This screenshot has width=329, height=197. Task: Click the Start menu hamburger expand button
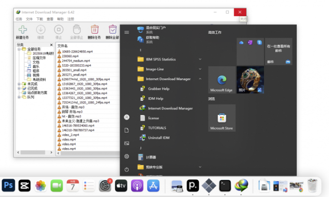pyautogui.click(x=127, y=32)
